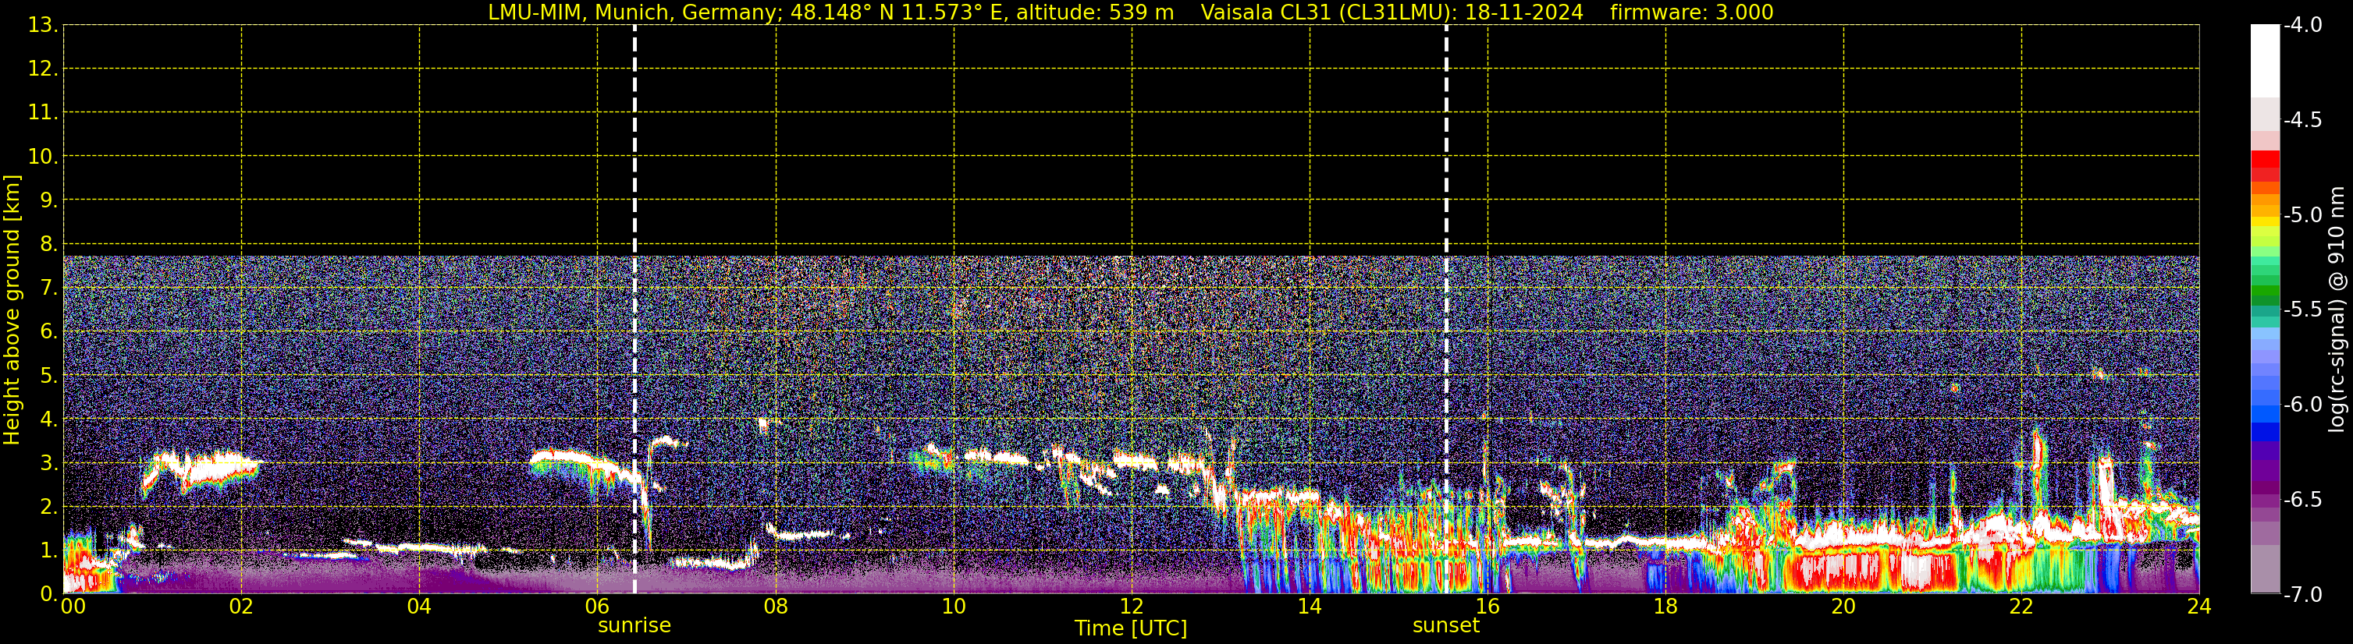Click the height axis tick label '3.'

[x=48, y=463]
